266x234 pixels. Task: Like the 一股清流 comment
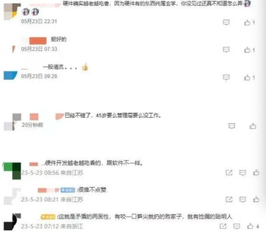[x=247, y=78]
